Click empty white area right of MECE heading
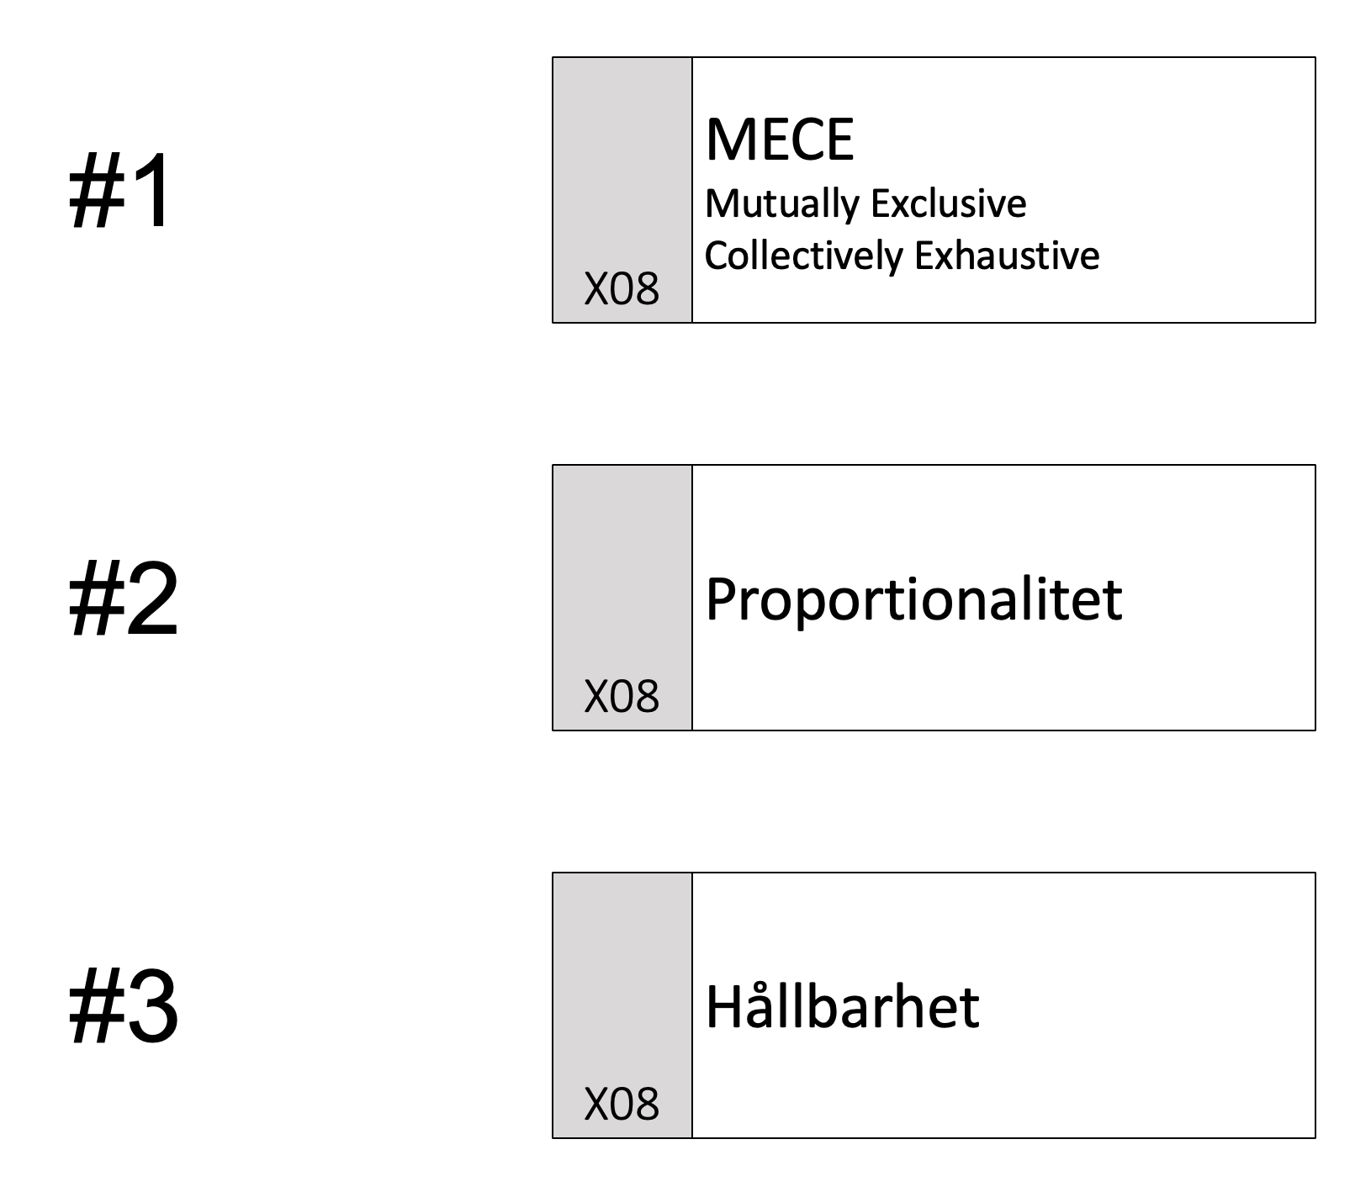This screenshot has height=1192, width=1371. click(x=1085, y=140)
